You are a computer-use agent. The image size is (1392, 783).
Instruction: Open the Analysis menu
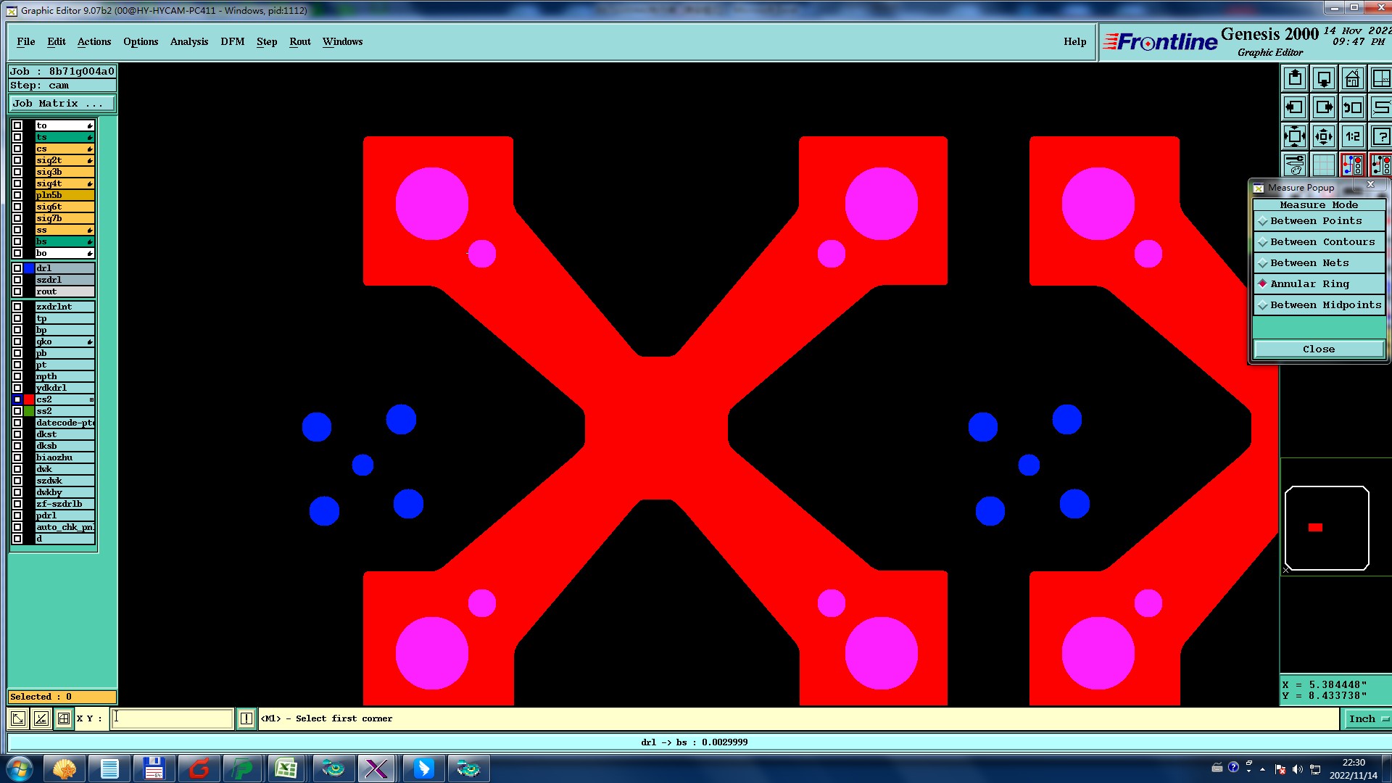pyautogui.click(x=189, y=41)
